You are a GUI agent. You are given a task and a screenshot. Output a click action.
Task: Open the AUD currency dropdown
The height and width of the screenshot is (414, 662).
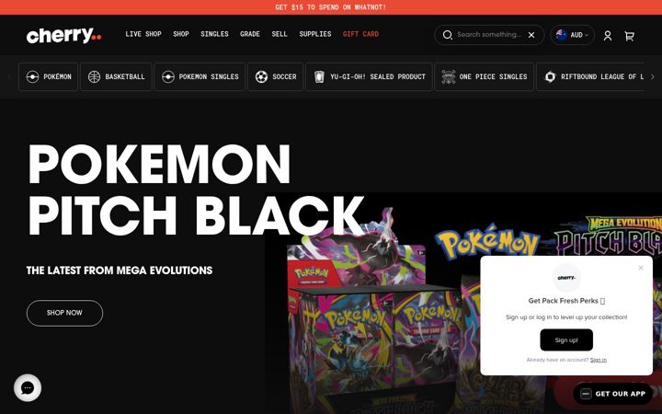573,35
